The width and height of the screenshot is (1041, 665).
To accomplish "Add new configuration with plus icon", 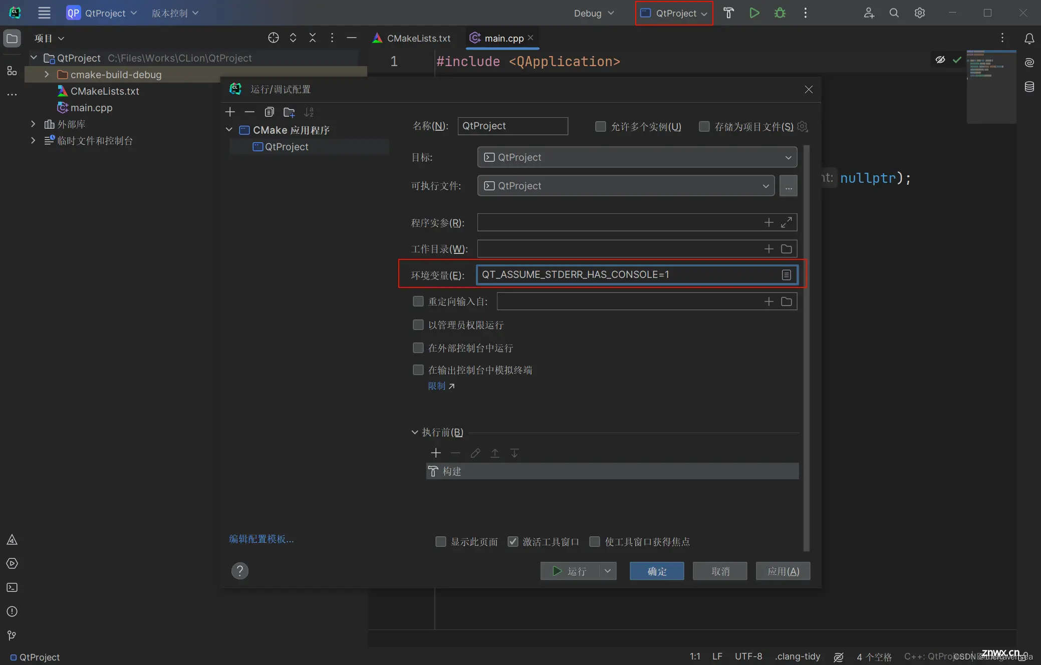I will [x=230, y=112].
